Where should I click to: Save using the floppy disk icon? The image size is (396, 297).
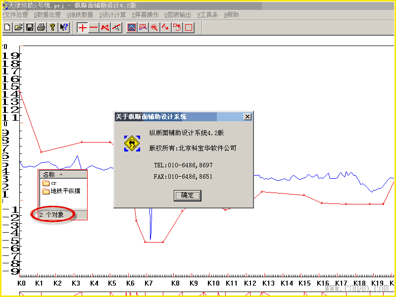(x=30, y=27)
